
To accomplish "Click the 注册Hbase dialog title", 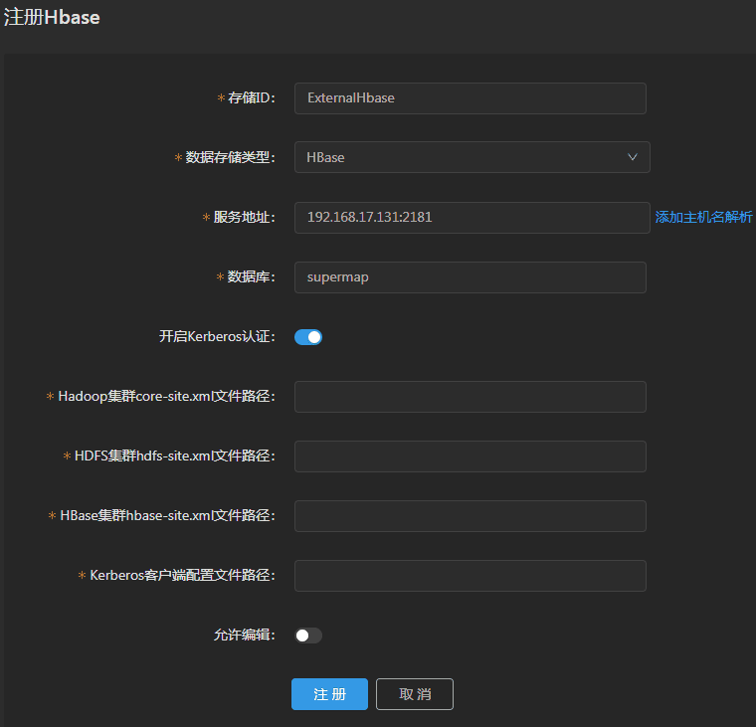I will (x=52, y=18).
